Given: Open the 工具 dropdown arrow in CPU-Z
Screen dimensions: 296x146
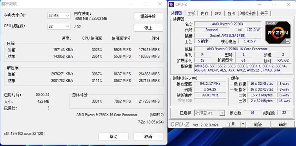Looking at the screenshot, I should 243,124.
